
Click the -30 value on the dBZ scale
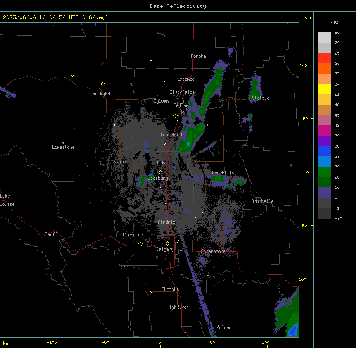[338, 218]
